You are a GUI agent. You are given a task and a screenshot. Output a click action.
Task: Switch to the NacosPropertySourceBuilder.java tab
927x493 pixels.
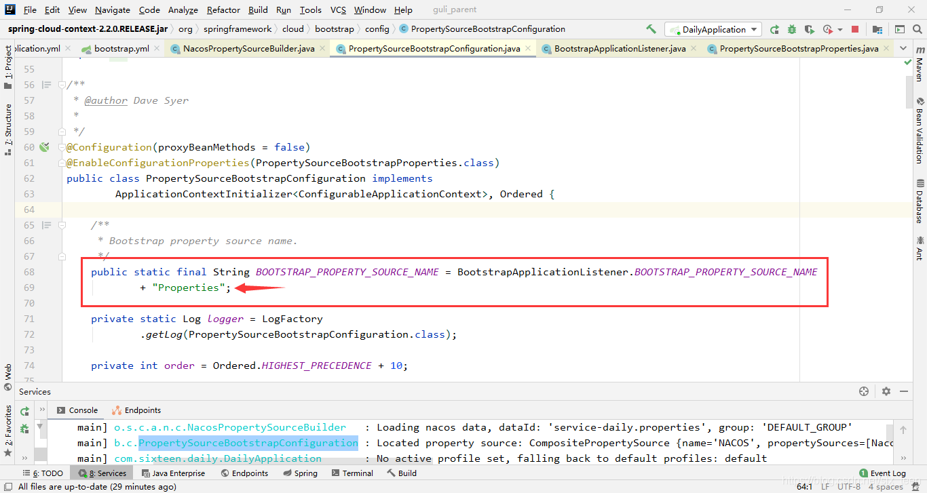tap(248, 49)
